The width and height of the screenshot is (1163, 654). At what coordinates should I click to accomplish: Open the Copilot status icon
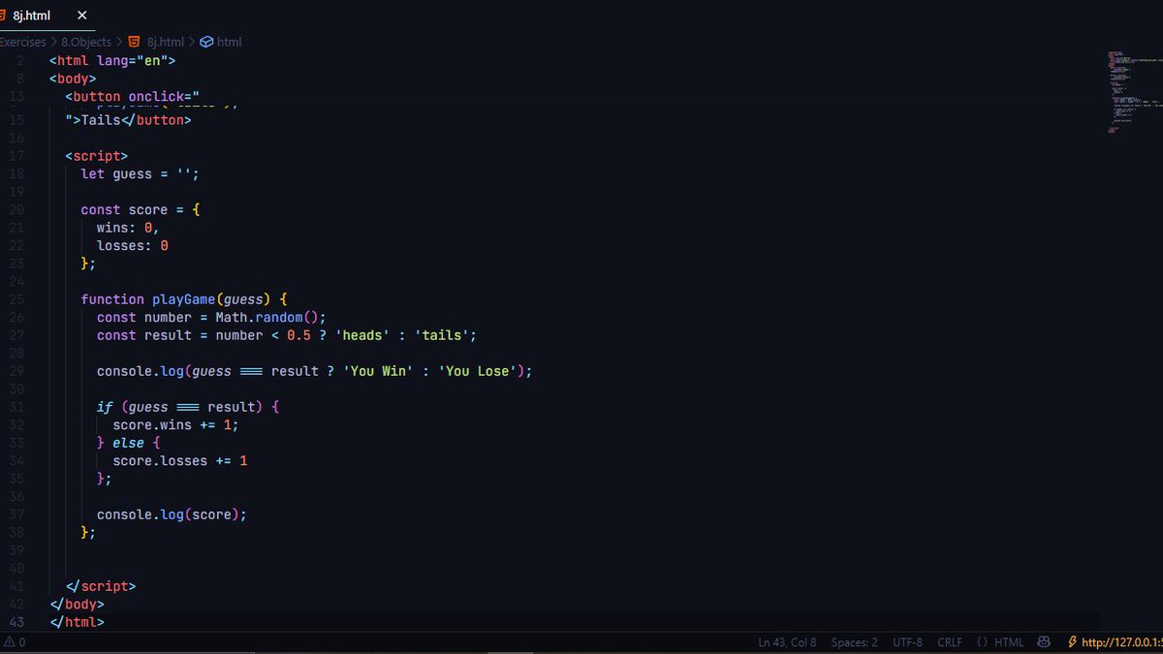[x=1044, y=642]
